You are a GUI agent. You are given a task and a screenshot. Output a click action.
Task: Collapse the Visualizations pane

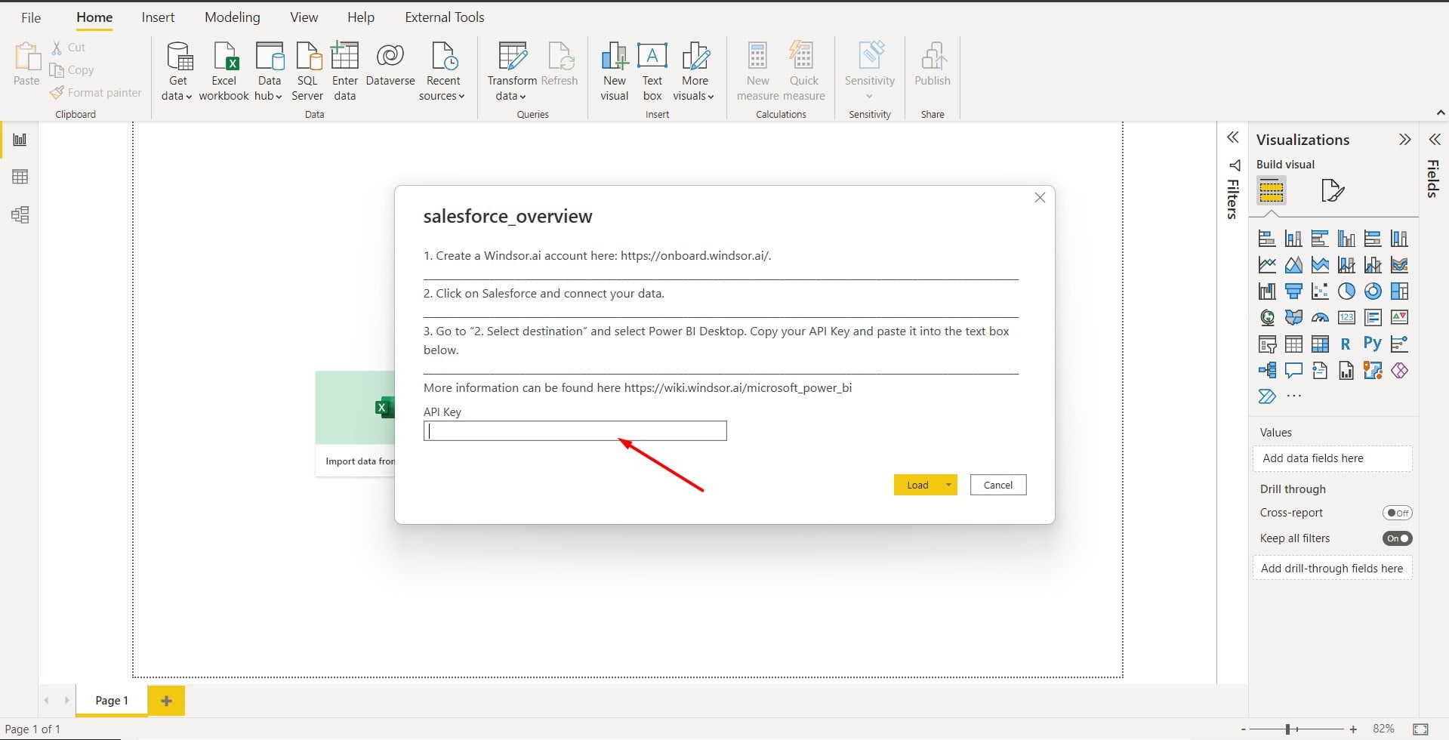click(1404, 140)
